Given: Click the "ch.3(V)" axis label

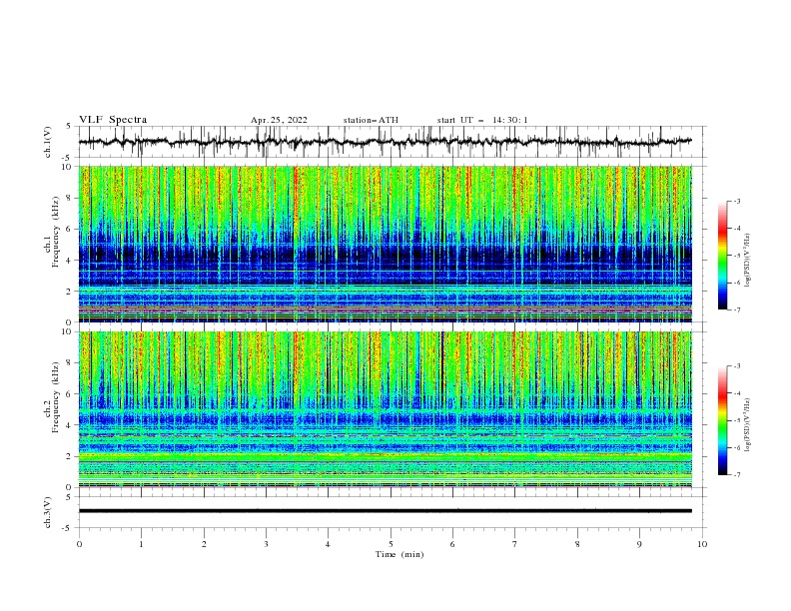Looking at the screenshot, I should point(48,512).
